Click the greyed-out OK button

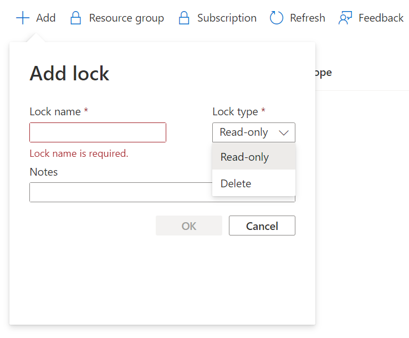tap(189, 226)
